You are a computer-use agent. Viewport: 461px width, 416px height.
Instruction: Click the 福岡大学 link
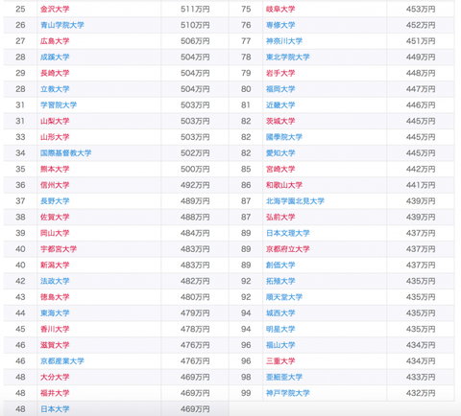pyautogui.click(x=280, y=89)
